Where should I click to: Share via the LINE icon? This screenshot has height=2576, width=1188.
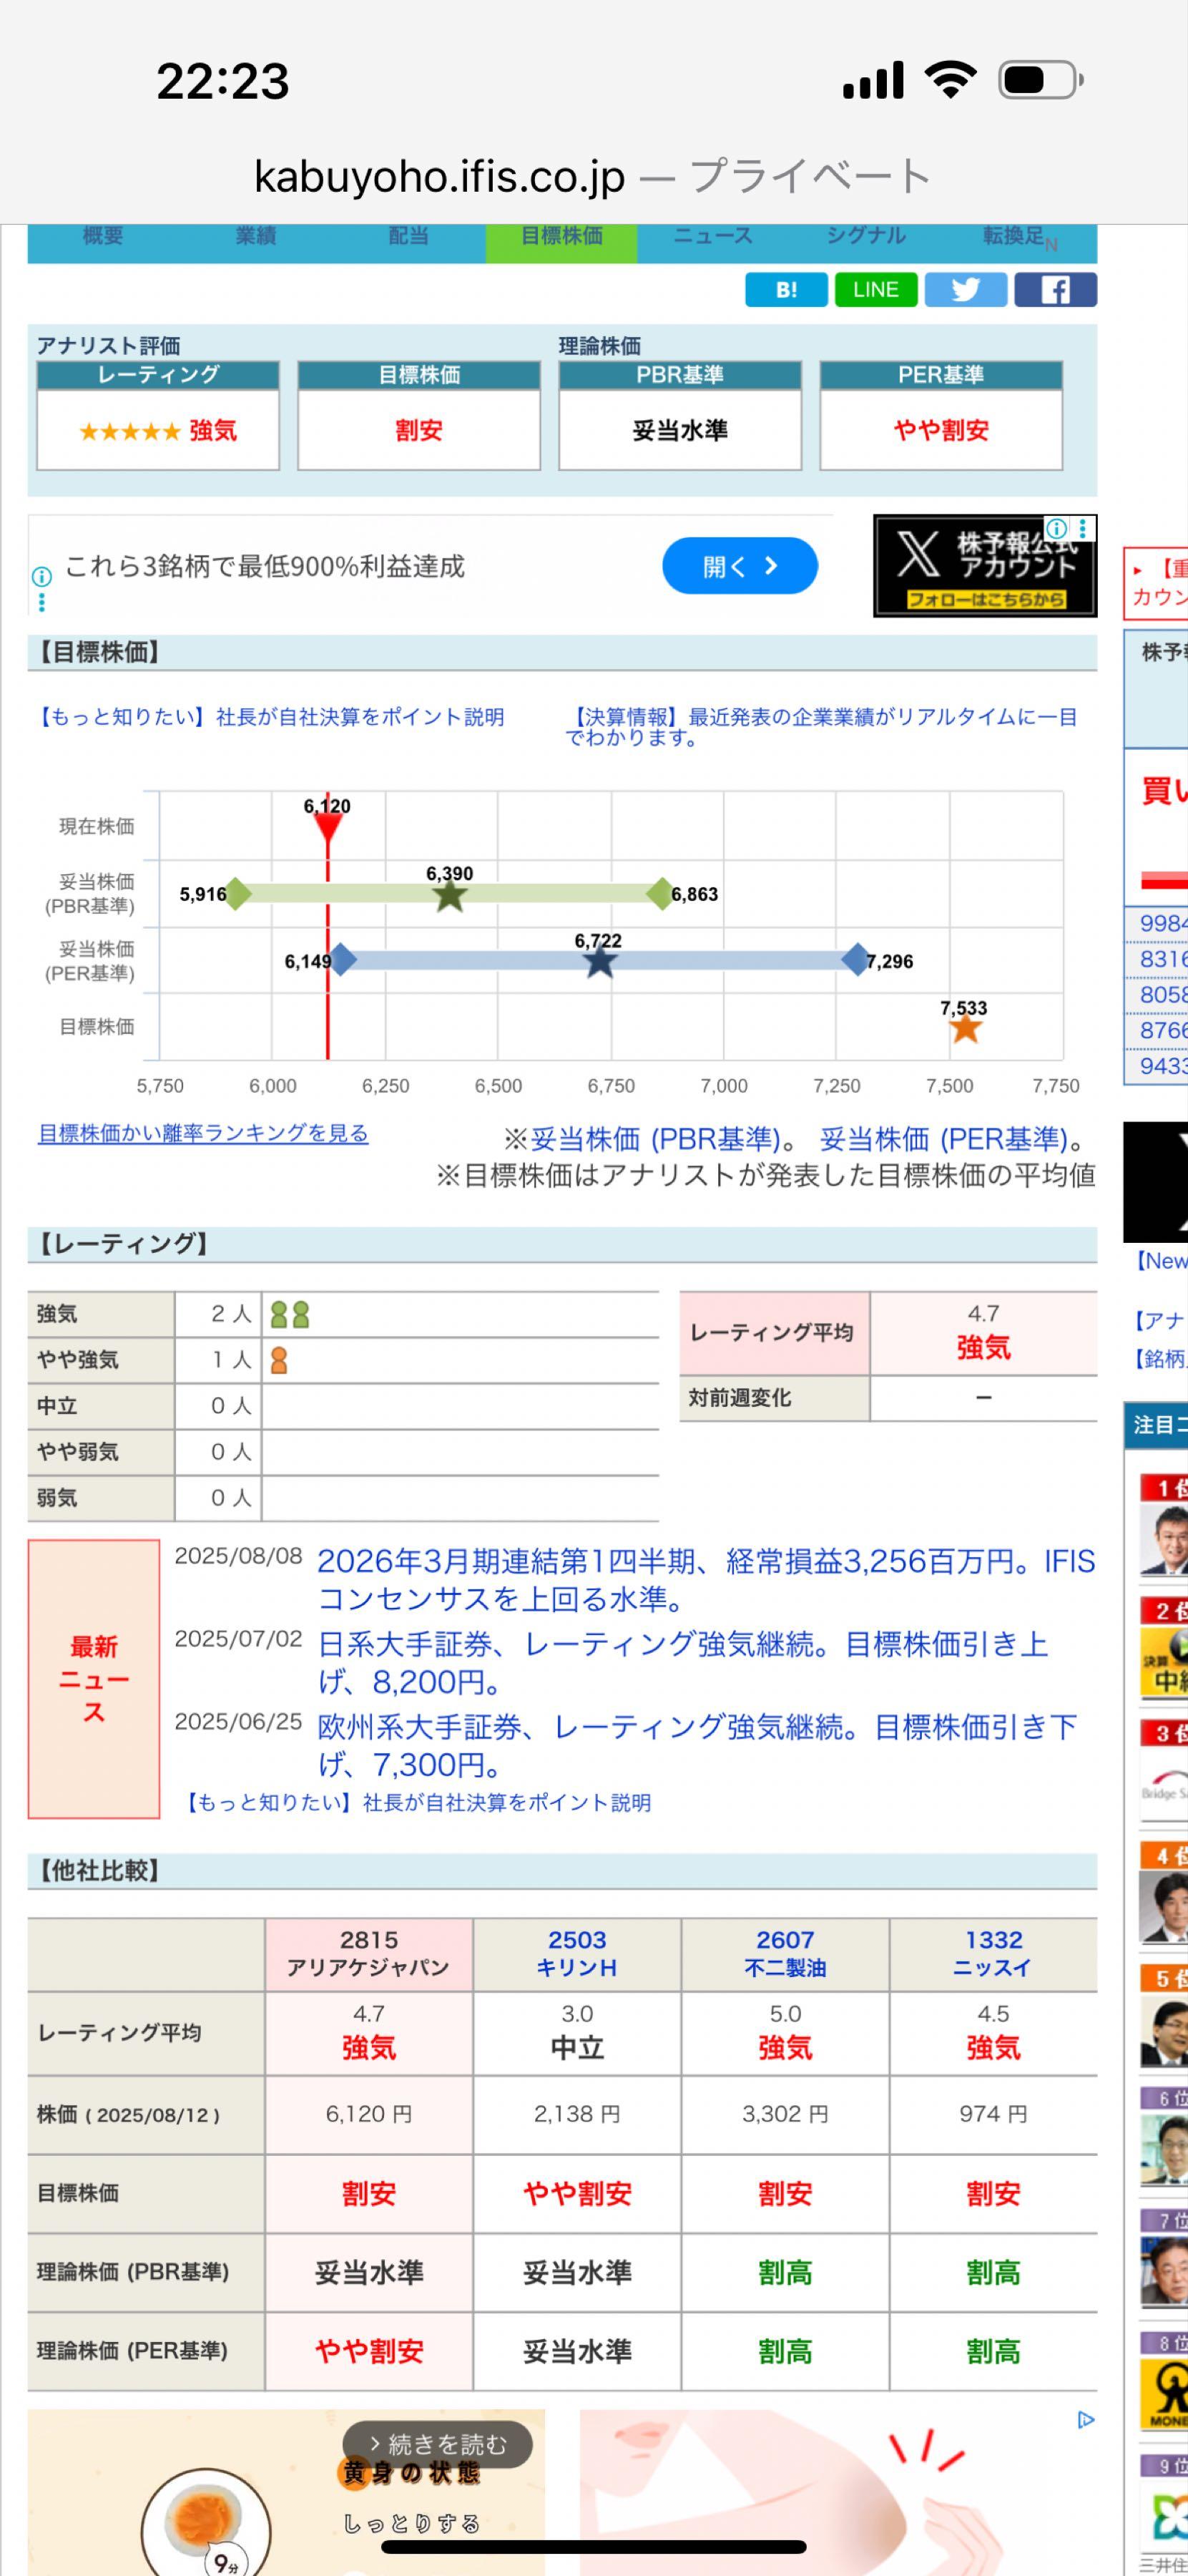click(x=875, y=290)
